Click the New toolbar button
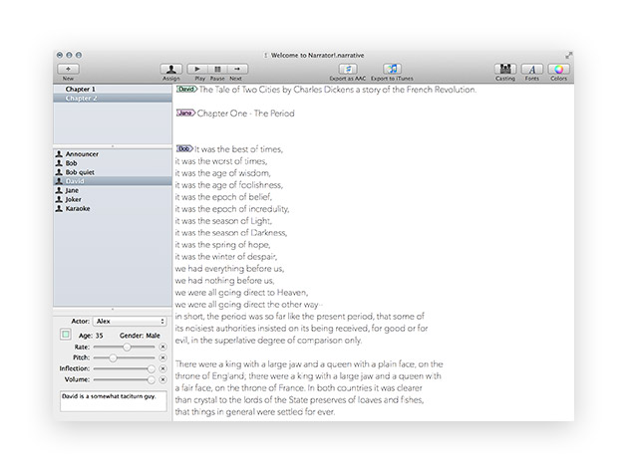628x471 pixels. tap(68, 70)
